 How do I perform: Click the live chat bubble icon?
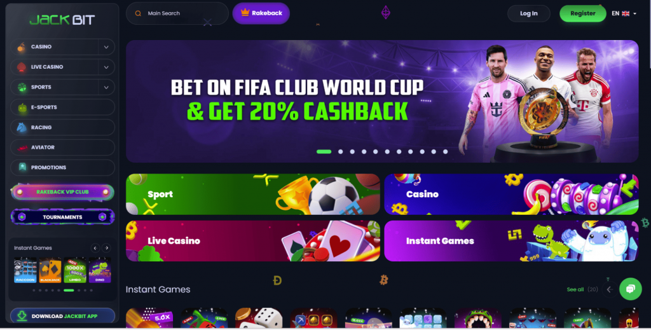tap(630, 289)
